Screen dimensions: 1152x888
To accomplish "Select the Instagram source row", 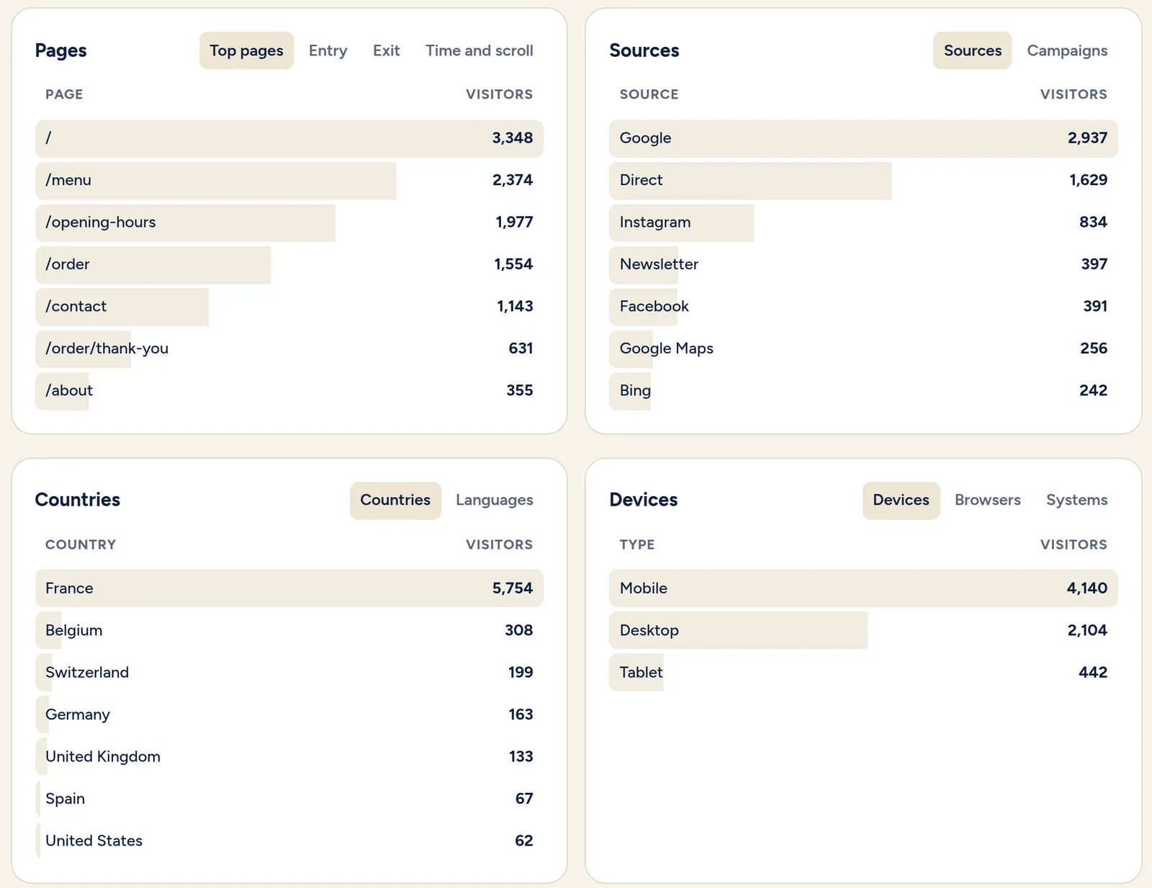I will [x=863, y=223].
